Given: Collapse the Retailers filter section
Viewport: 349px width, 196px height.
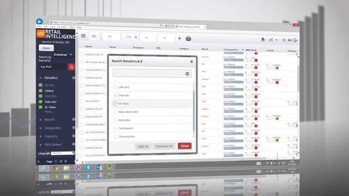Looking at the screenshot, I should pyautogui.click(x=40, y=78).
